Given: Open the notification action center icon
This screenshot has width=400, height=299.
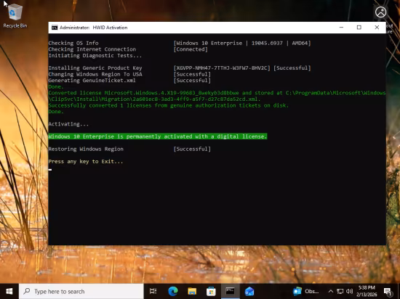Looking at the screenshot, I should tap(388, 291).
